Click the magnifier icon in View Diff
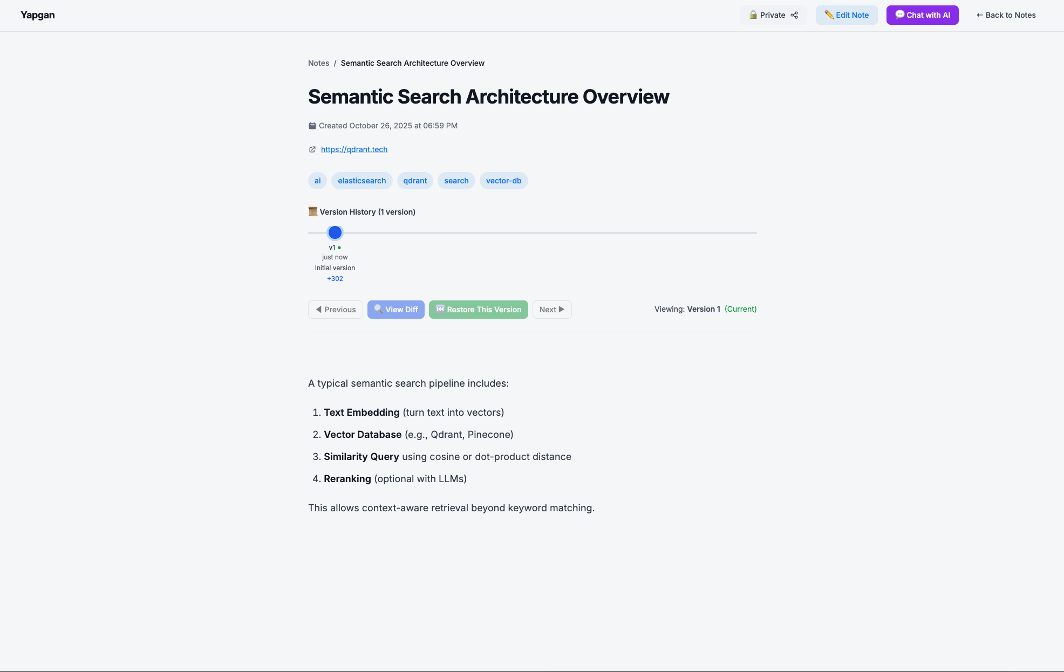 click(378, 309)
